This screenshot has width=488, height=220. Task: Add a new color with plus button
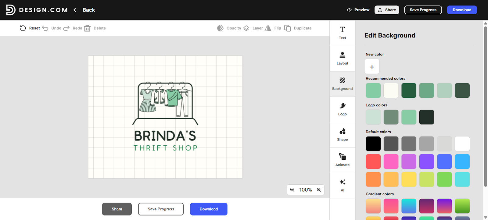(372, 67)
